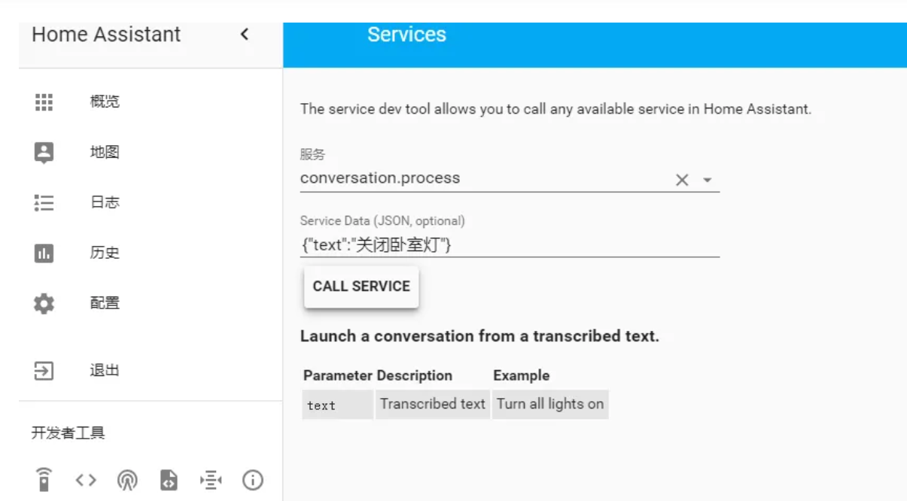
Task: Expand the 服务 dropdown arrow
Action: click(x=707, y=180)
